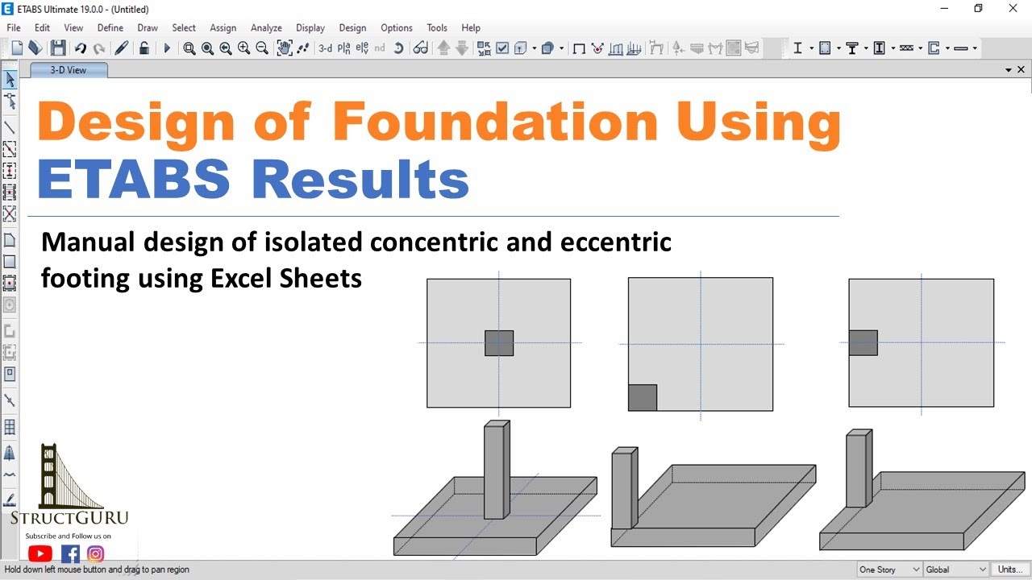Click the New Model icon
The image size is (1032, 580).
(x=17, y=48)
